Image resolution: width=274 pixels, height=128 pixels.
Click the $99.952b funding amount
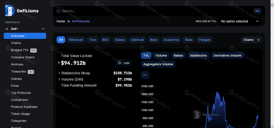(x=124, y=85)
